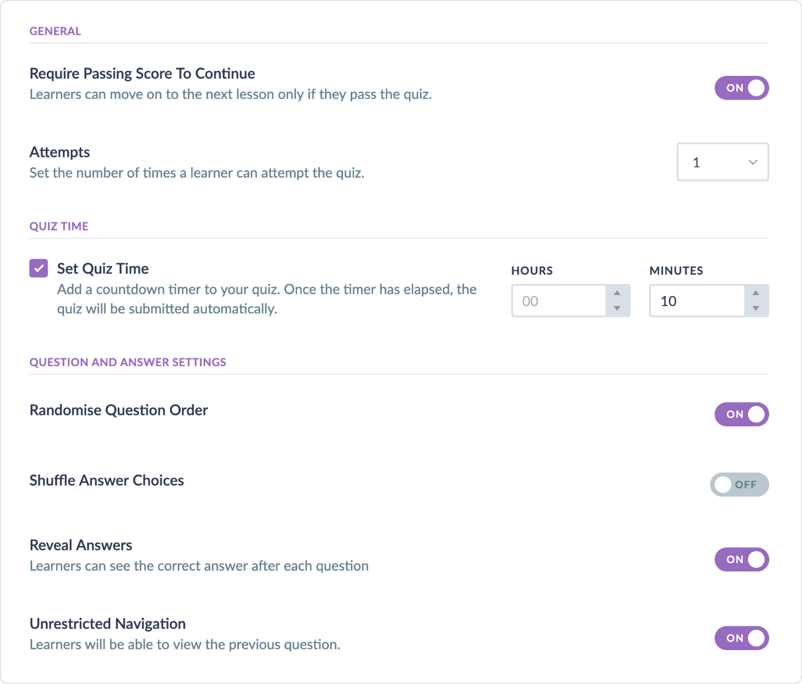
Task: Click the Set Quiz Time label
Action: click(x=103, y=268)
